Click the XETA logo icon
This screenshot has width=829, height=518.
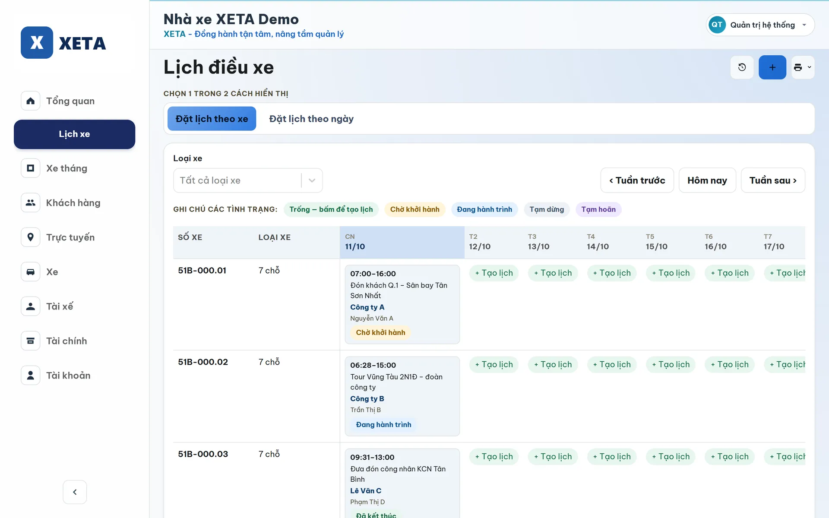37,43
